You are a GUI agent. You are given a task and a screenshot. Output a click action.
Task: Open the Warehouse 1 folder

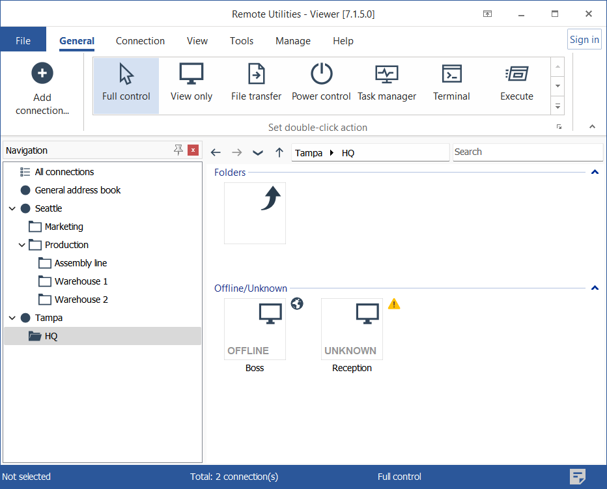81,281
